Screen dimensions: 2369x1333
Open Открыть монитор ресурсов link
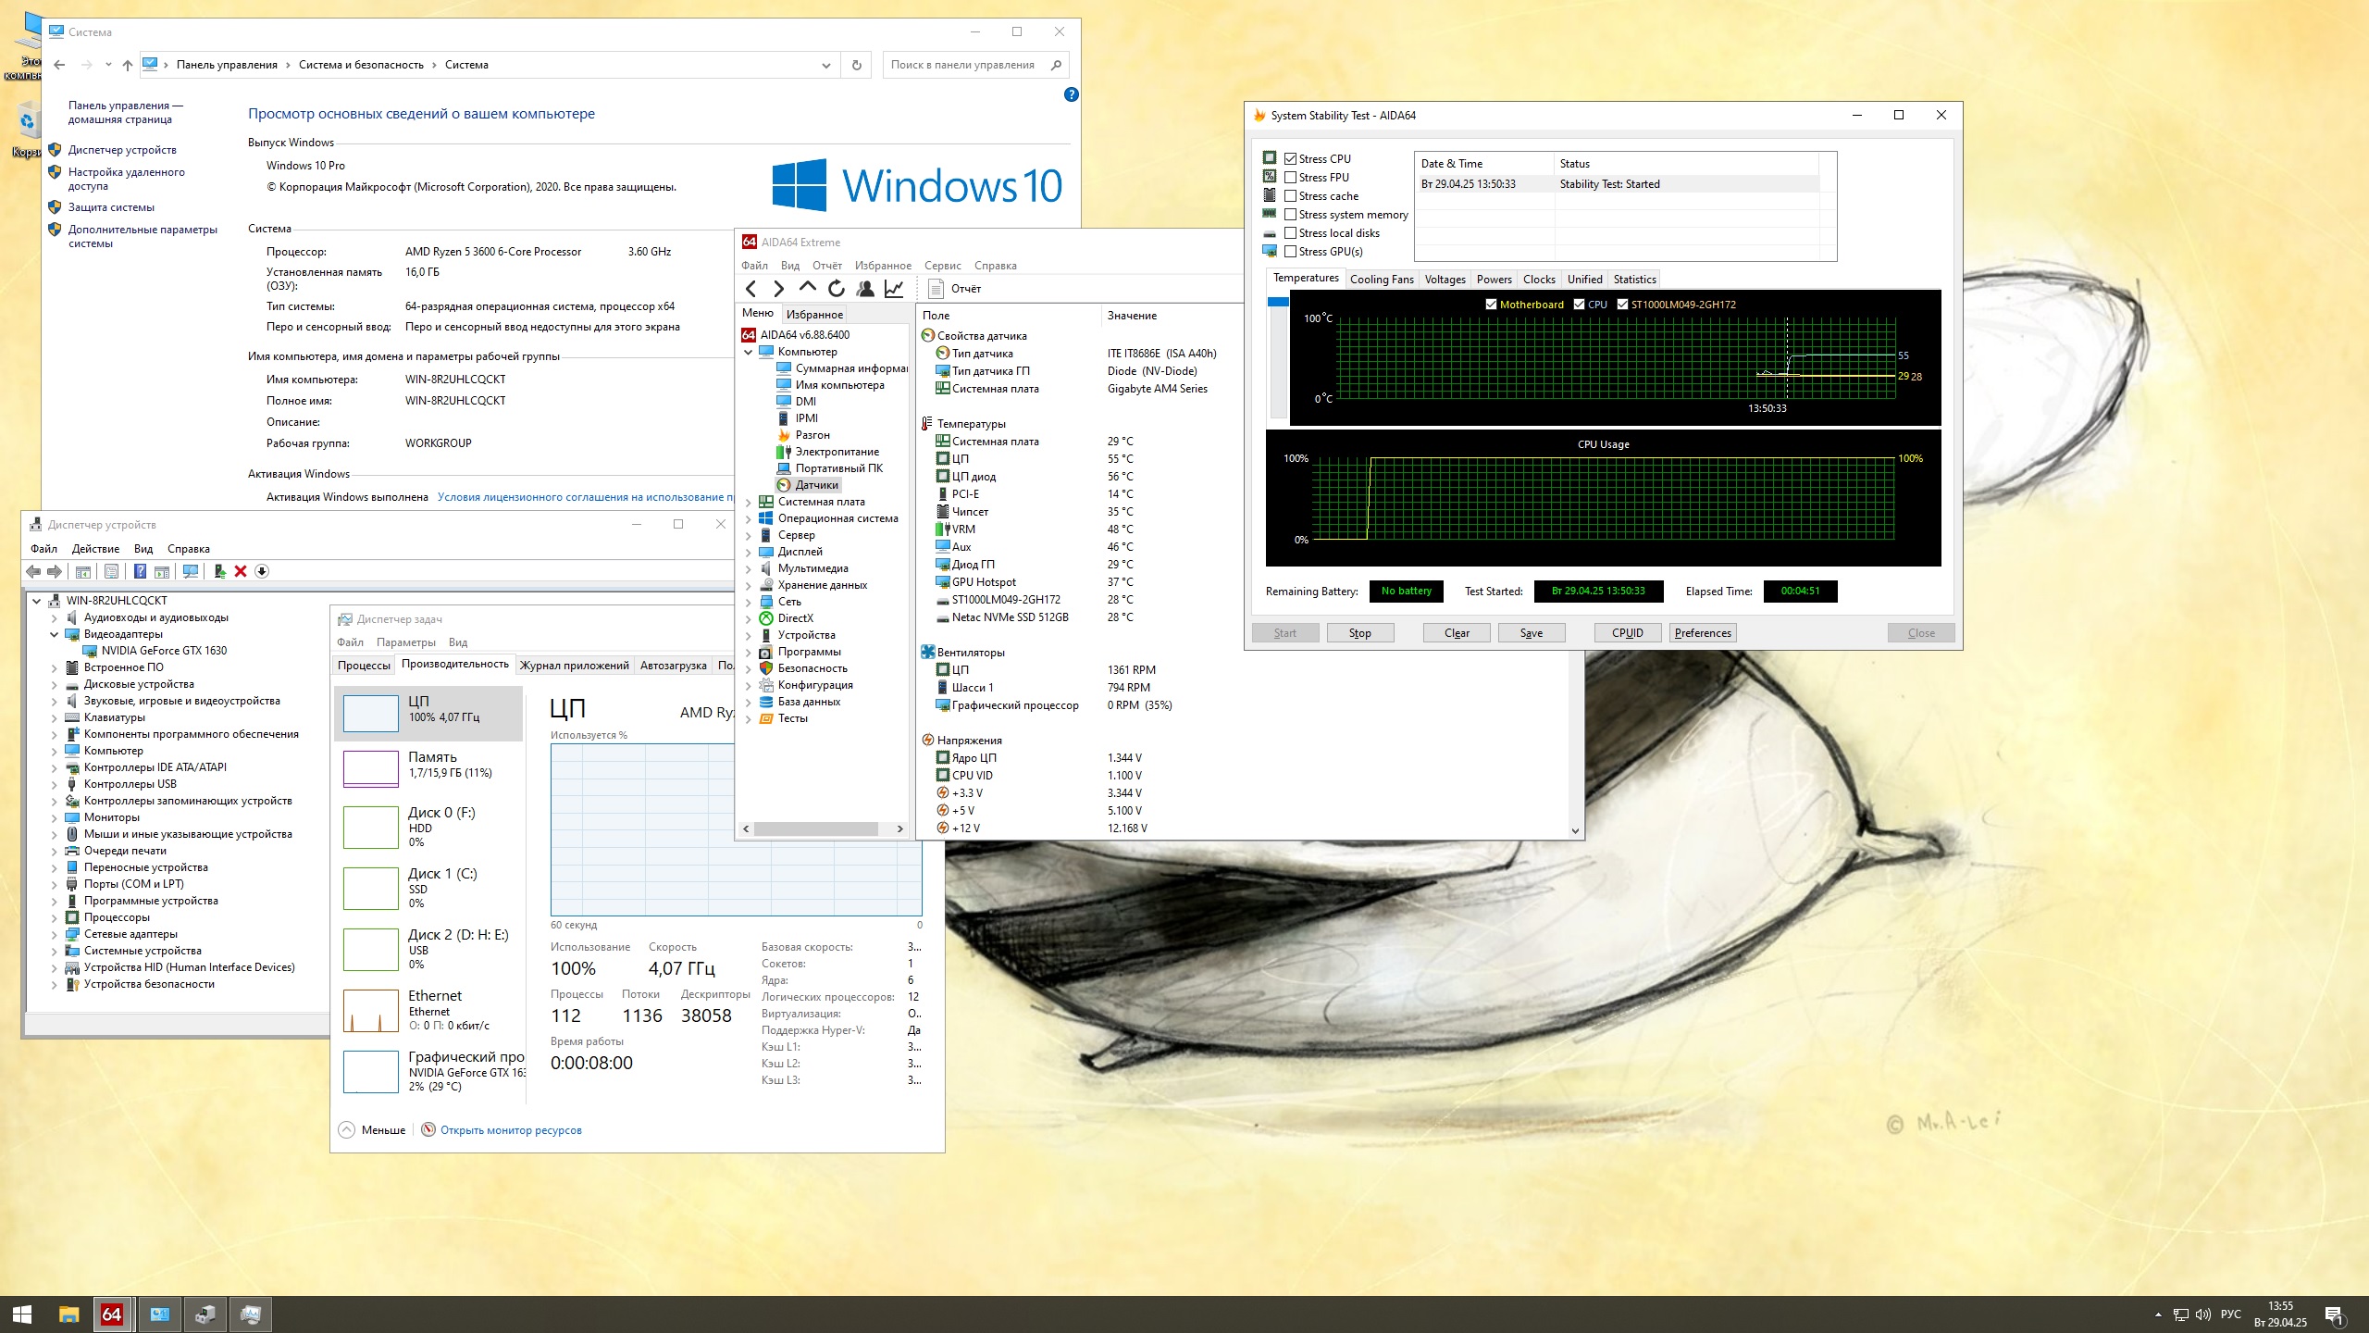[x=511, y=1130]
